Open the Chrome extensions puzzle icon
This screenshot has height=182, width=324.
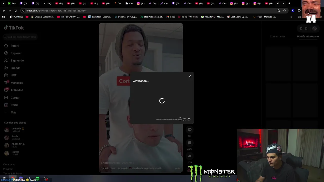299,11
